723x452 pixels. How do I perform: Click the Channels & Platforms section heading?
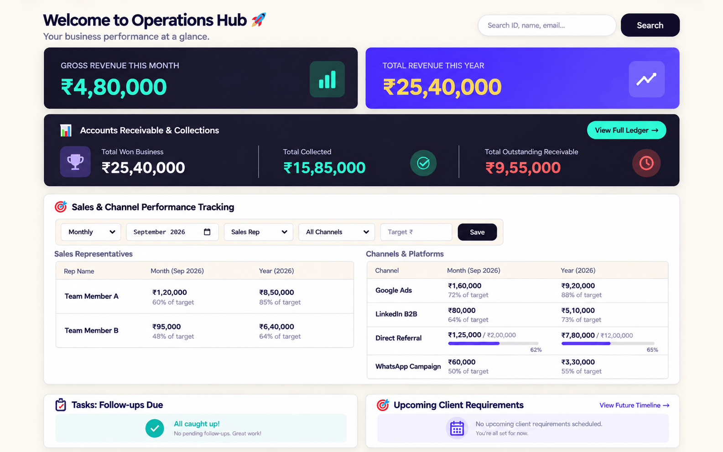[x=405, y=254]
